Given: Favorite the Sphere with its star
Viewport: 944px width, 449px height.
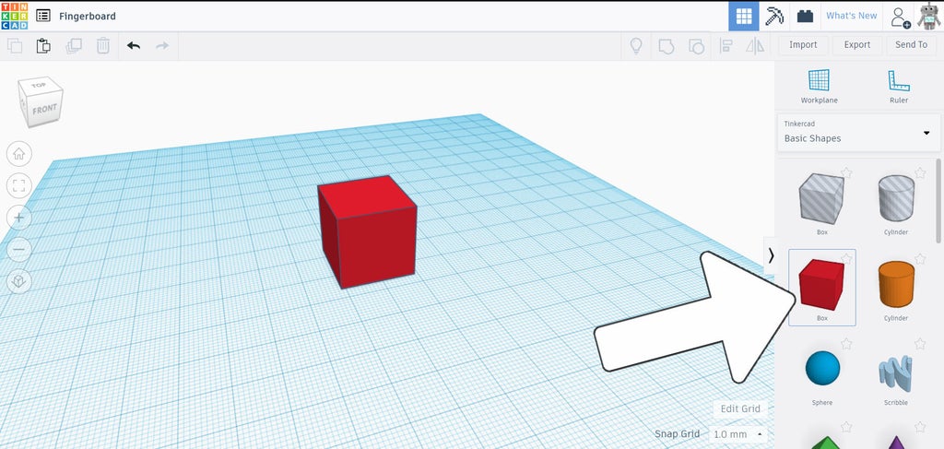Looking at the screenshot, I should pyautogui.click(x=846, y=344).
